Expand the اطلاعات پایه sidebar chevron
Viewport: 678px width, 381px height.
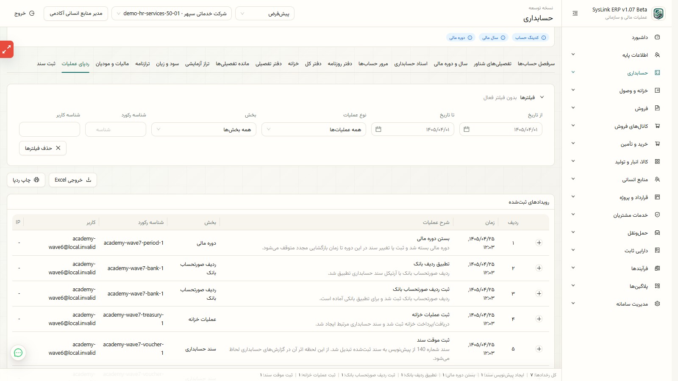coord(573,55)
